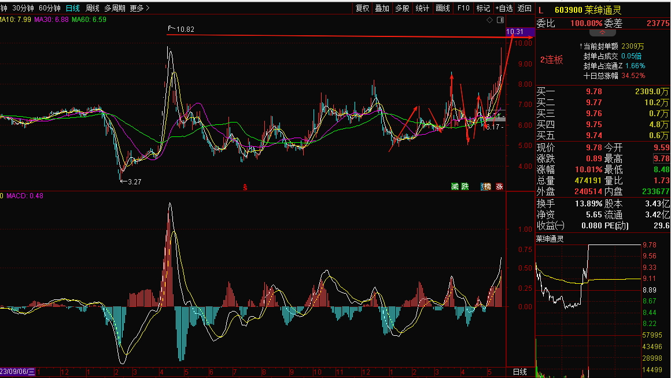Image resolution: width=671 pixels, height=378 pixels.
Task: Select the 日线 daily chart tab
Action: 73,8
